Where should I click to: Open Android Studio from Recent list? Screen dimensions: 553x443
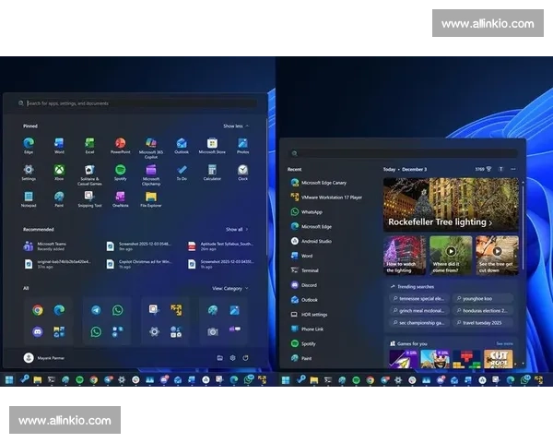click(x=316, y=241)
